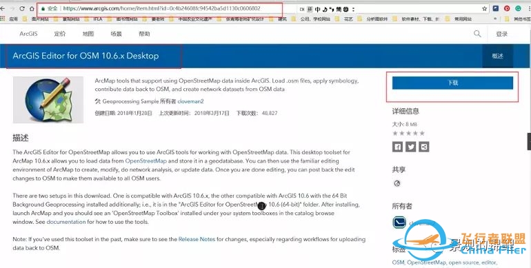Rate with the fifth star
Image resolution: width=531 pixels, height=268 pixels.
422,134
